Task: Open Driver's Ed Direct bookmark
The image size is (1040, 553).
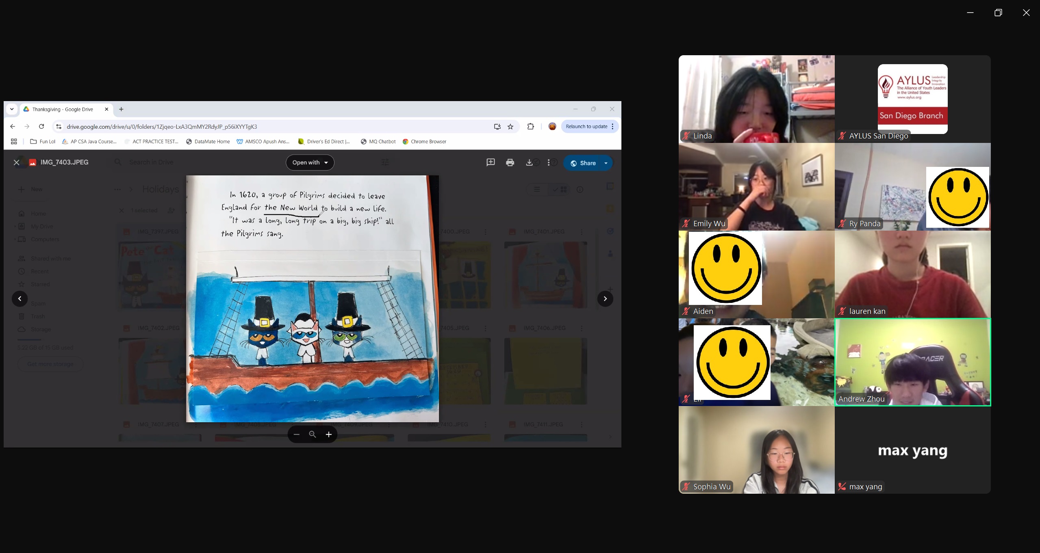Action: [x=324, y=141]
